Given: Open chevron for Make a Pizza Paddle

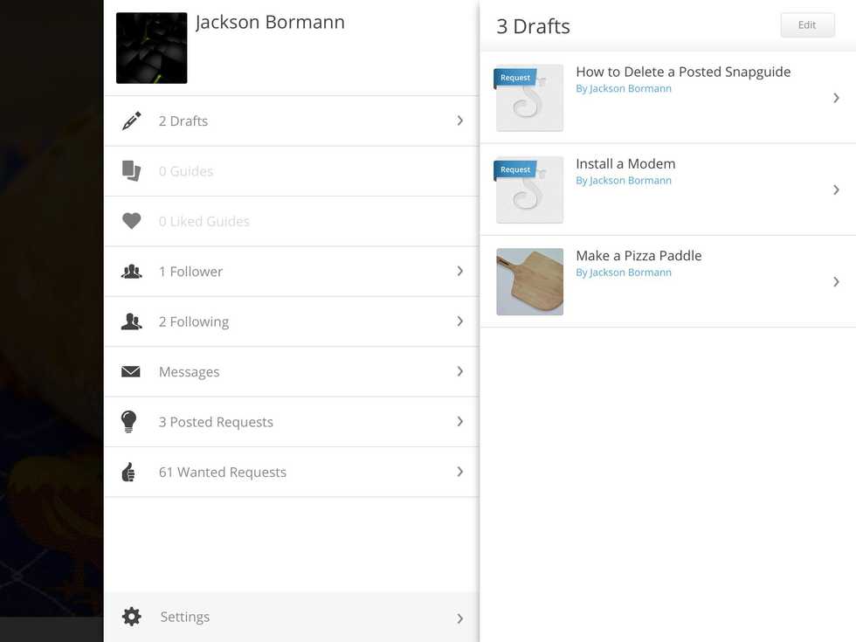Looking at the screenshot, I should click(x=836, y=281).
